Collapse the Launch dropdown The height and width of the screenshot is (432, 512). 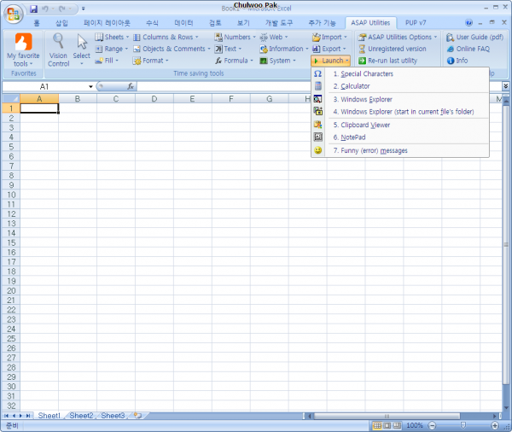(x=330, y=61)
